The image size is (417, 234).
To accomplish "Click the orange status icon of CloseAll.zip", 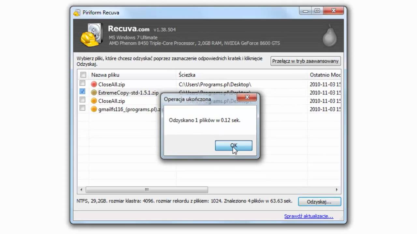I will tap(94, 101).
